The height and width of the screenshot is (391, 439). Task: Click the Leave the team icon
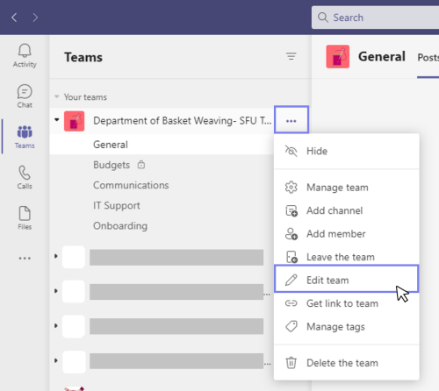291,257
